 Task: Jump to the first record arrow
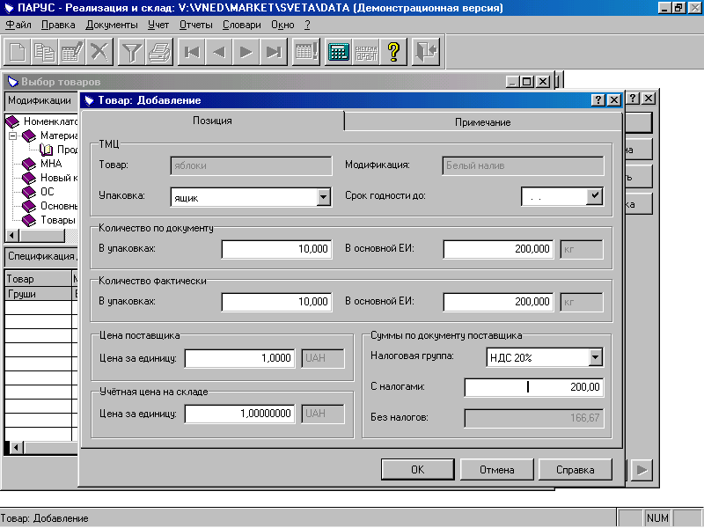[x=192, y=52]
